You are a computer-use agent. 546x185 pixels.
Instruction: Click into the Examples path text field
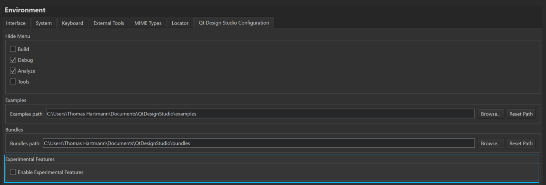pos(260,114)
